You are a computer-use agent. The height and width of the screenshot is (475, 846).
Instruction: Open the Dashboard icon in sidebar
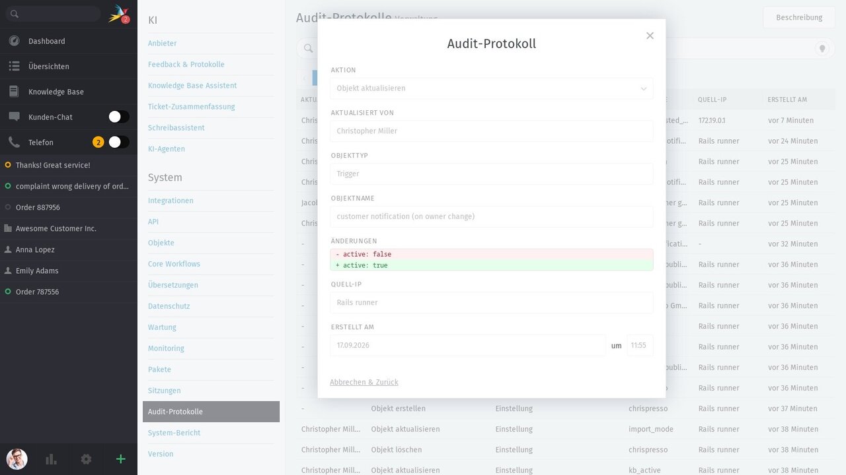tap(14, 41)
